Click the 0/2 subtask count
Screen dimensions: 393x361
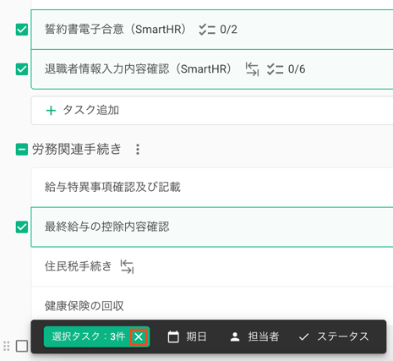click(228, 30)
